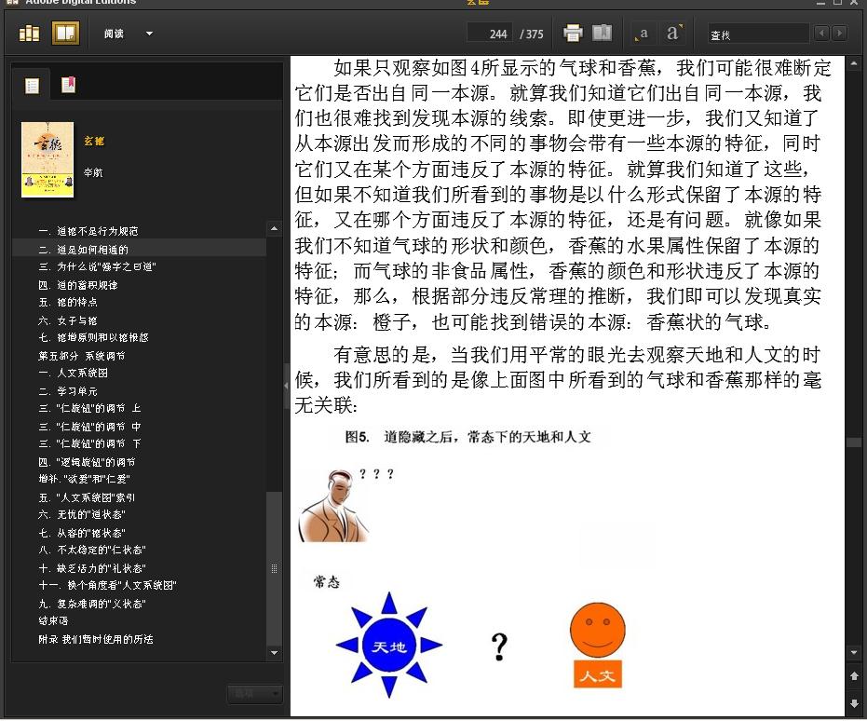Screen dimensions: 867x721
Task: Click the book title 玄德
Action: (x=93, y=141)
